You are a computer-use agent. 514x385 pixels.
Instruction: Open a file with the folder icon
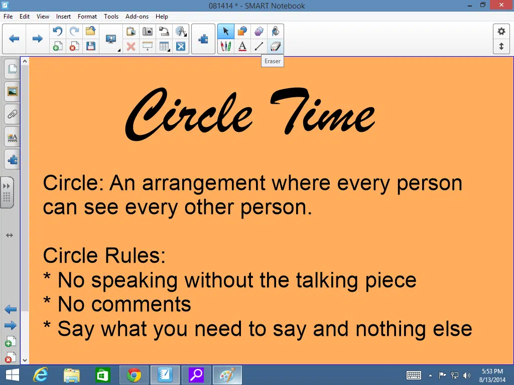point(90,32)
